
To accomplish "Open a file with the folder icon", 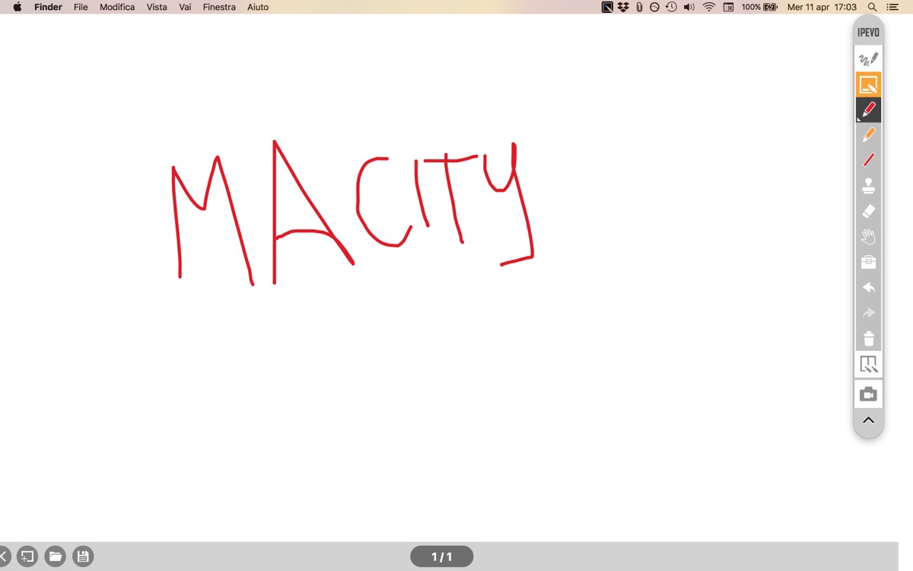I will click(56, 557).
